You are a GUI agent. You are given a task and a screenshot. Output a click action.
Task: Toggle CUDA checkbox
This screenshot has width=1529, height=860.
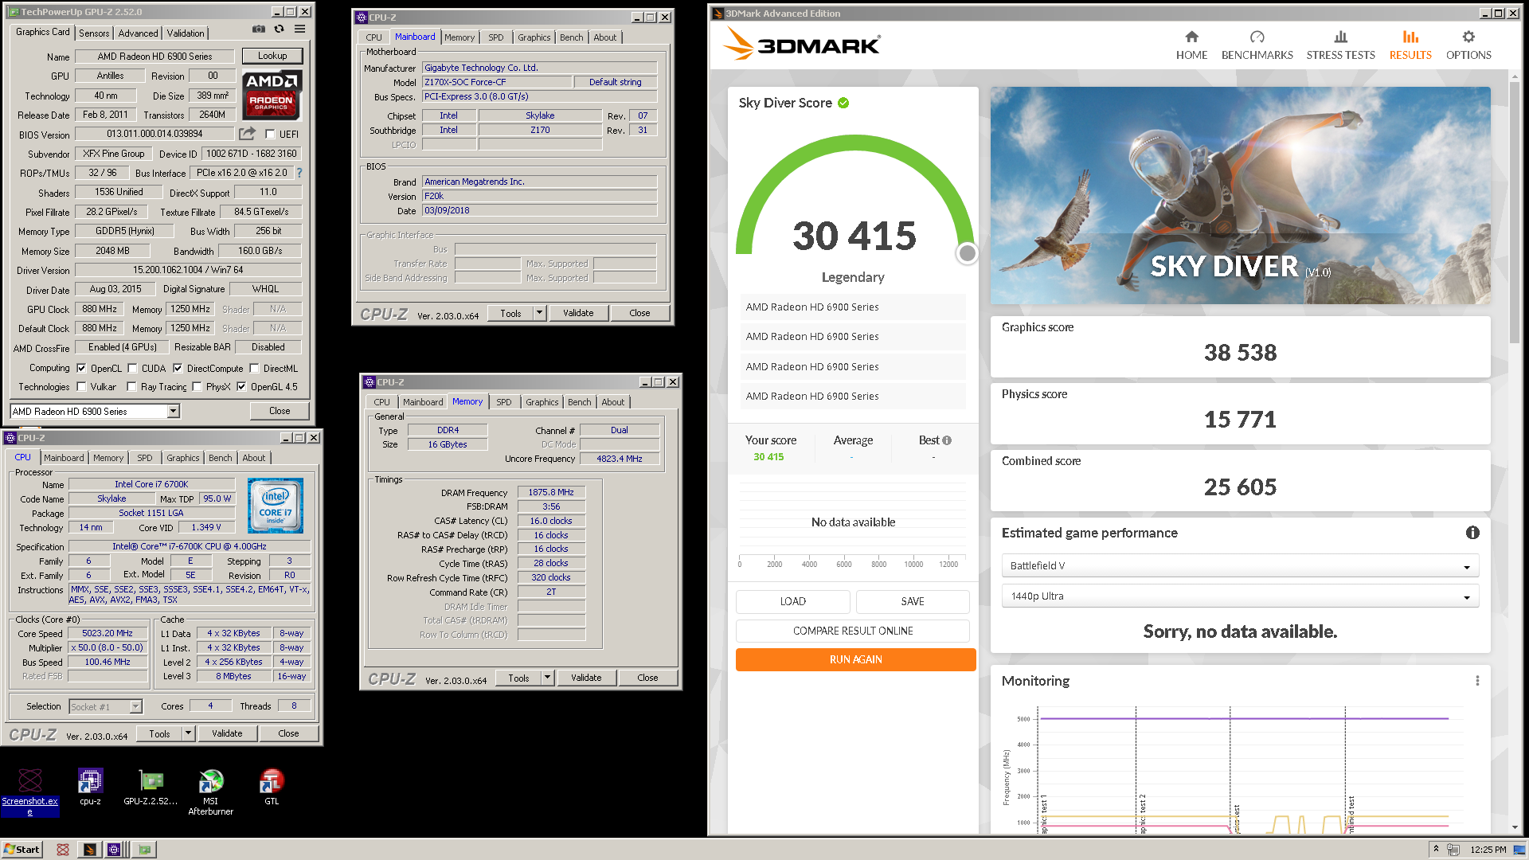[132, 368]
